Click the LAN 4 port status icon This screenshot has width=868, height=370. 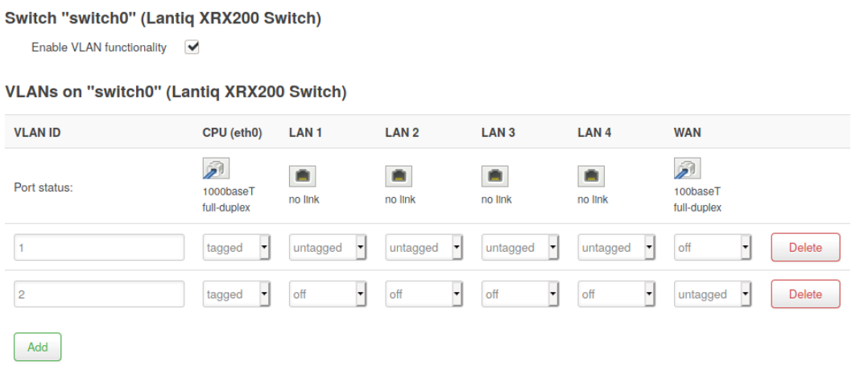[590, 176]
